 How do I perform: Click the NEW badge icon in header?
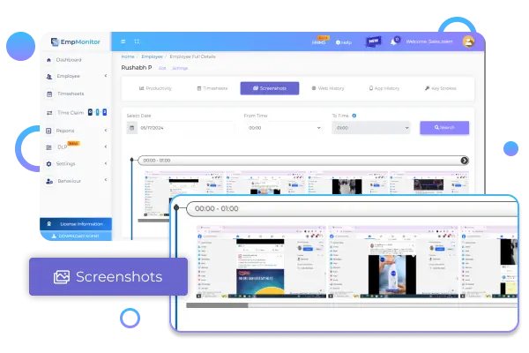click(372, 41)
